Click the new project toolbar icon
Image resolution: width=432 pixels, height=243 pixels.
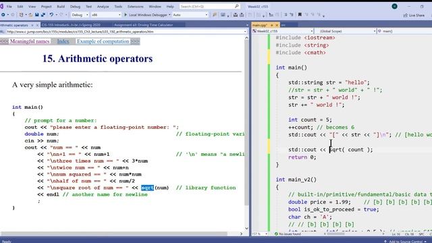21,15
